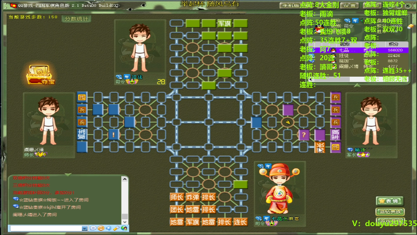Select the highlighted 七品 row in the player list
The image size is (417, 235).
tap(358, 50)
